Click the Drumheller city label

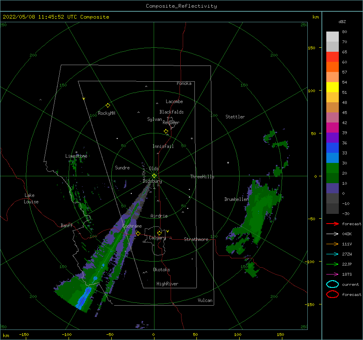click(236, 199)
